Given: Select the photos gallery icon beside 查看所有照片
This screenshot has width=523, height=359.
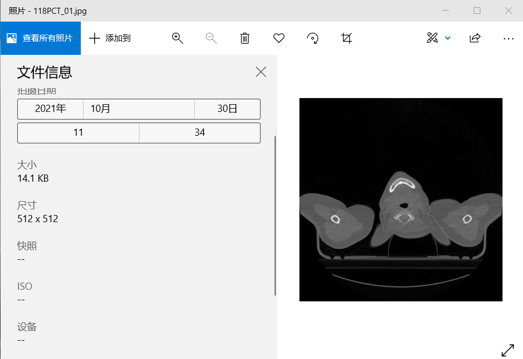Looking at the screenshot, I should click(12, 38).
